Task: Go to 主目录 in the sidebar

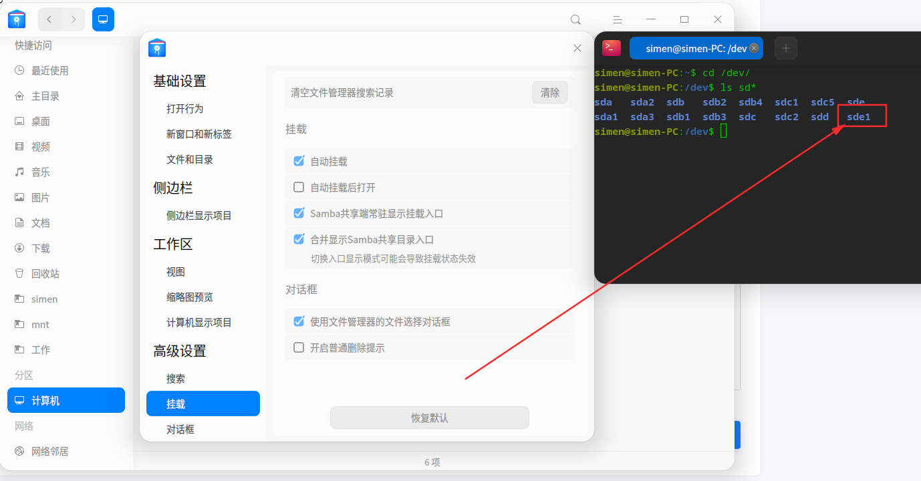Action: [66, 96]
